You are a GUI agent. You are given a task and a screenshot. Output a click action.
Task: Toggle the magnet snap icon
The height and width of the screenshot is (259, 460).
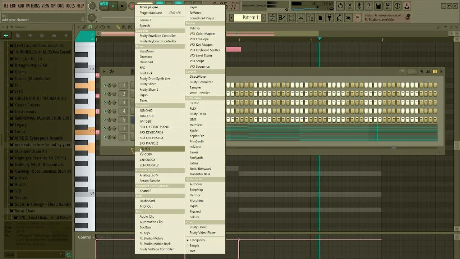point(90,27)
